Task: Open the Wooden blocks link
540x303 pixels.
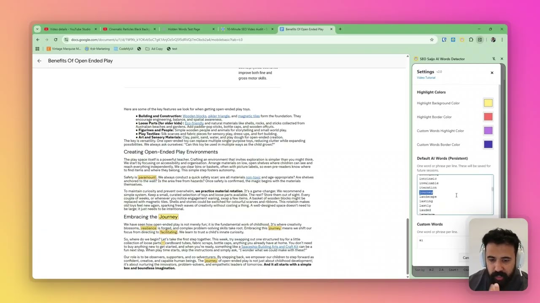Action: pyautogui.click(x=194, y=116)
